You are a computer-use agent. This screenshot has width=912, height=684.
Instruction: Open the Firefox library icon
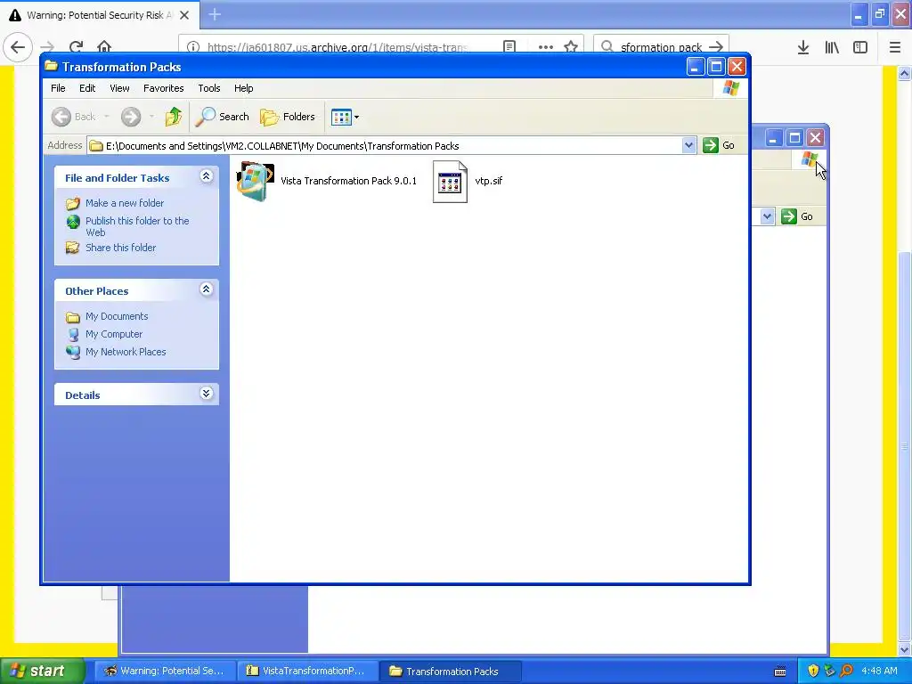pos(832,47)
